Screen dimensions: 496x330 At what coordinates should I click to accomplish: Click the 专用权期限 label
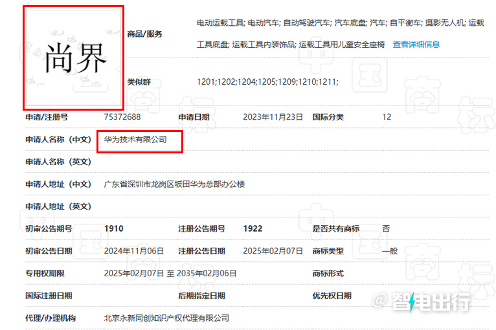pyautogui.click(x=45, y=274)
